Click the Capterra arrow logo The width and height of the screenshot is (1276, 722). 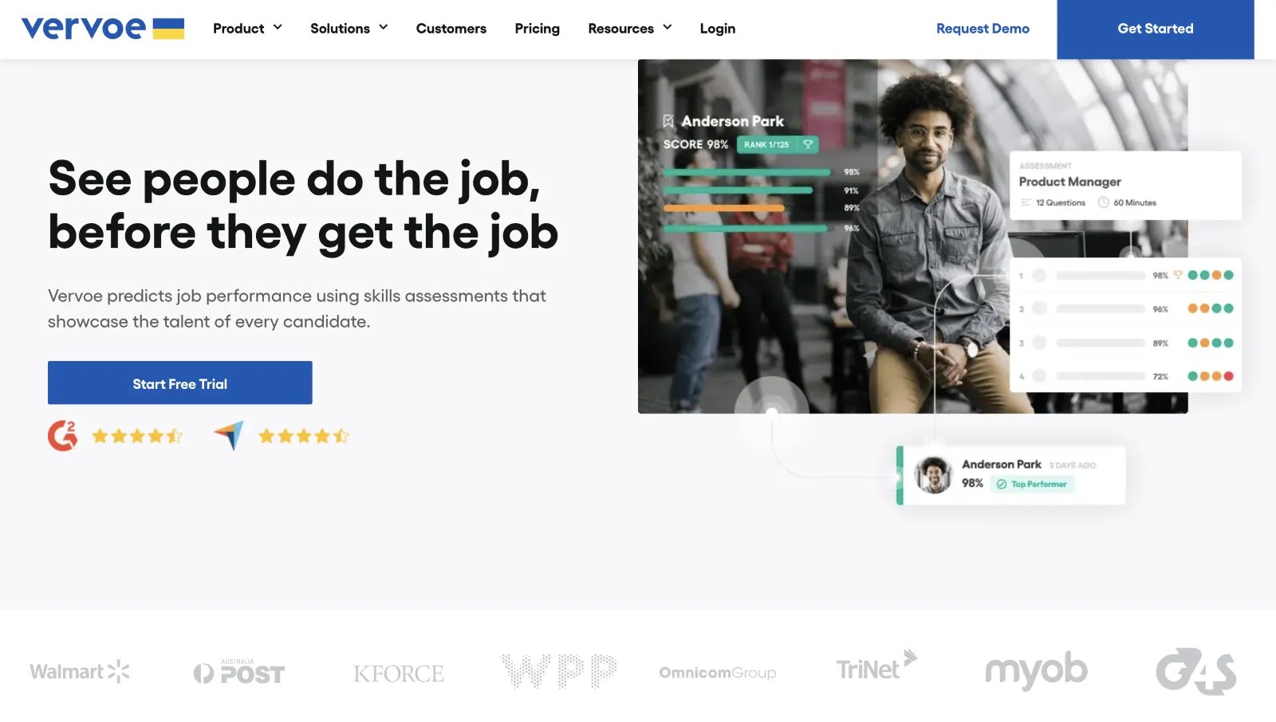[x=229, y=435]
